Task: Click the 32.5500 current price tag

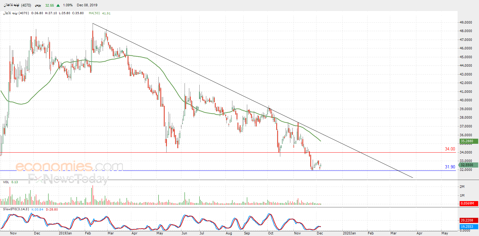Action: coord(469,165)
